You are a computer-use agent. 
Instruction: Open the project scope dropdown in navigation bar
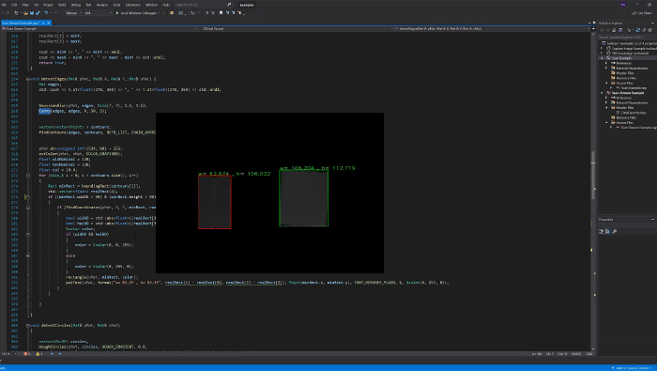click(99, 29)
